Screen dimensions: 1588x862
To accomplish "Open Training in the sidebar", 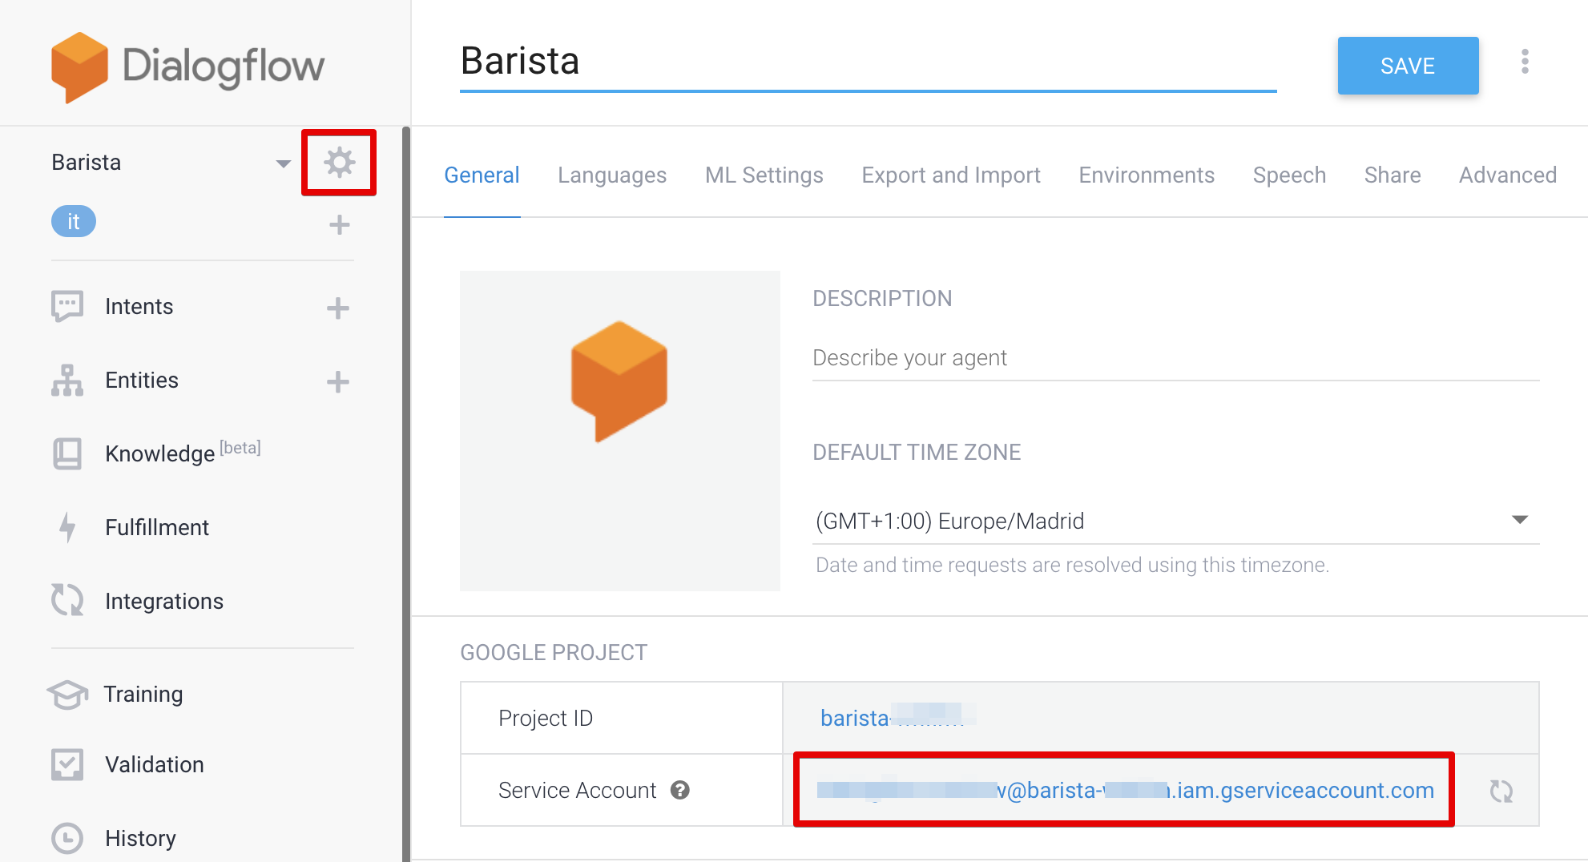I will click(x=143, y=694).
